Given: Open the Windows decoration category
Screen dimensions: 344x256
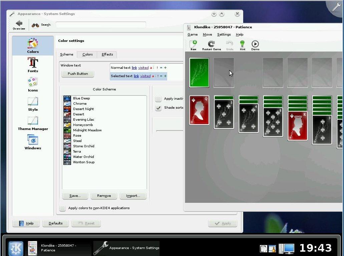Looking at the screenshot, I should pyautogui.click(x=33, y=142).
